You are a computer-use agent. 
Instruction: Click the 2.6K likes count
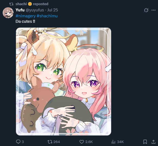89,142
